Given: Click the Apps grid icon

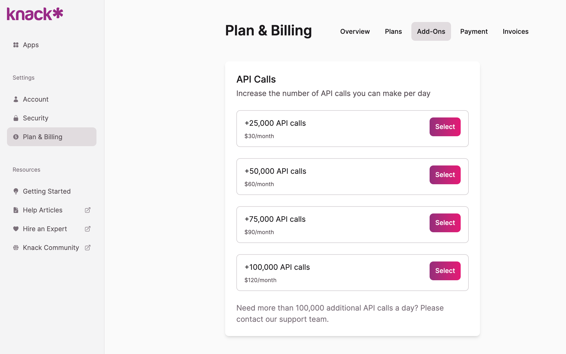Looking at the screenshot, I should click(16, 45).
